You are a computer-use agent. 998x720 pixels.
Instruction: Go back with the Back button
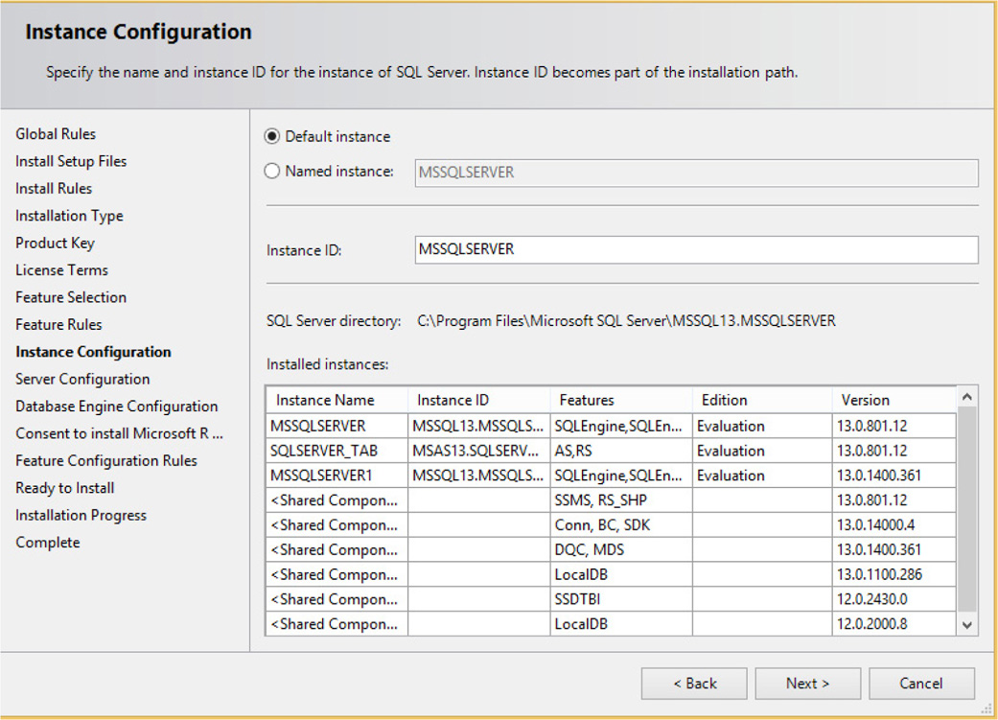694,683
